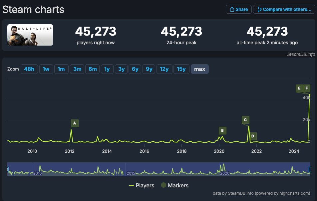Set zoom to 3y
This screenshot has height=201, width=317.
(121, 69)
